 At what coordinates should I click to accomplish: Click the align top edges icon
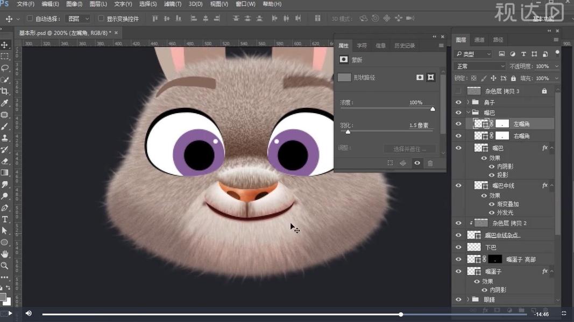point(155,18)
